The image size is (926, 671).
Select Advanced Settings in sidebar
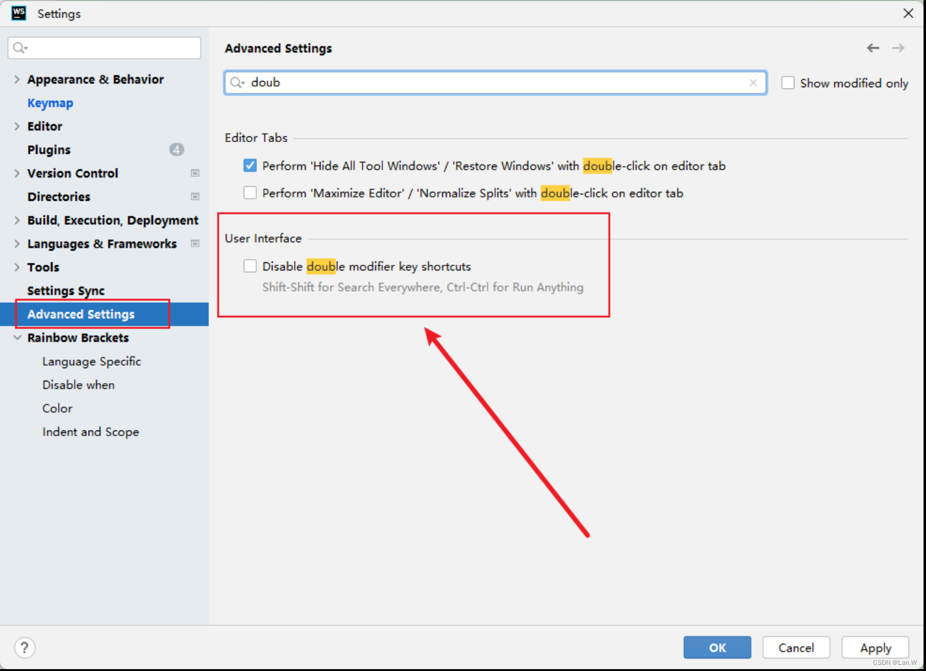pyautogui.click(x=80, y=314)
